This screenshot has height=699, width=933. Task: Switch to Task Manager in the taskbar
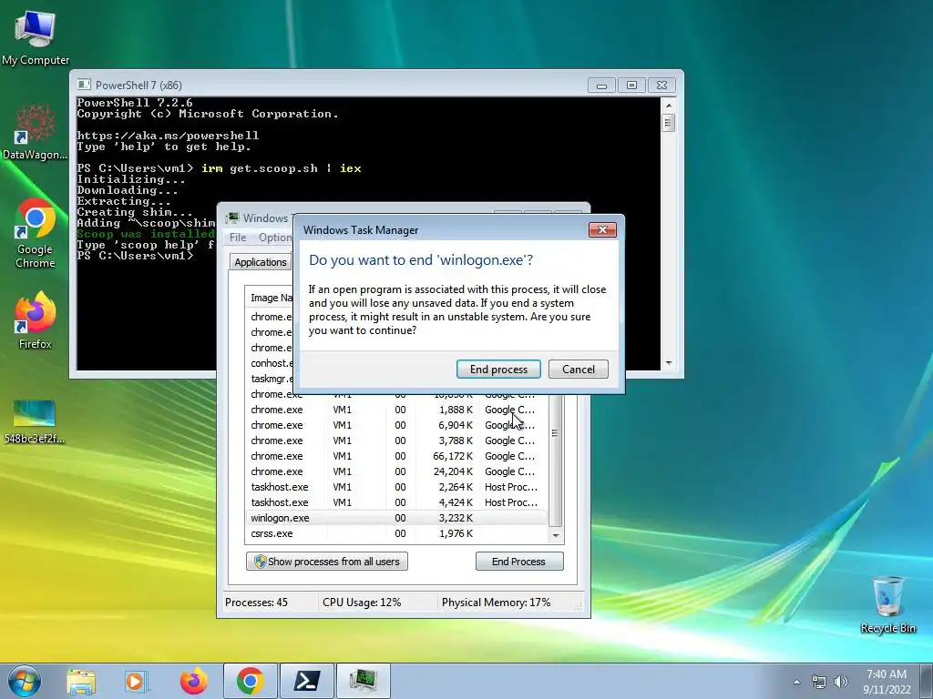point(363,681)
